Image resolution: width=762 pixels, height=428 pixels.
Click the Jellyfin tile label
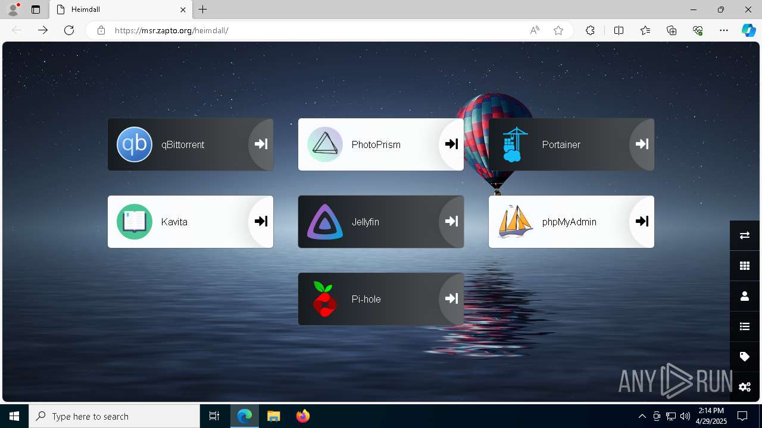pos(365,222)
